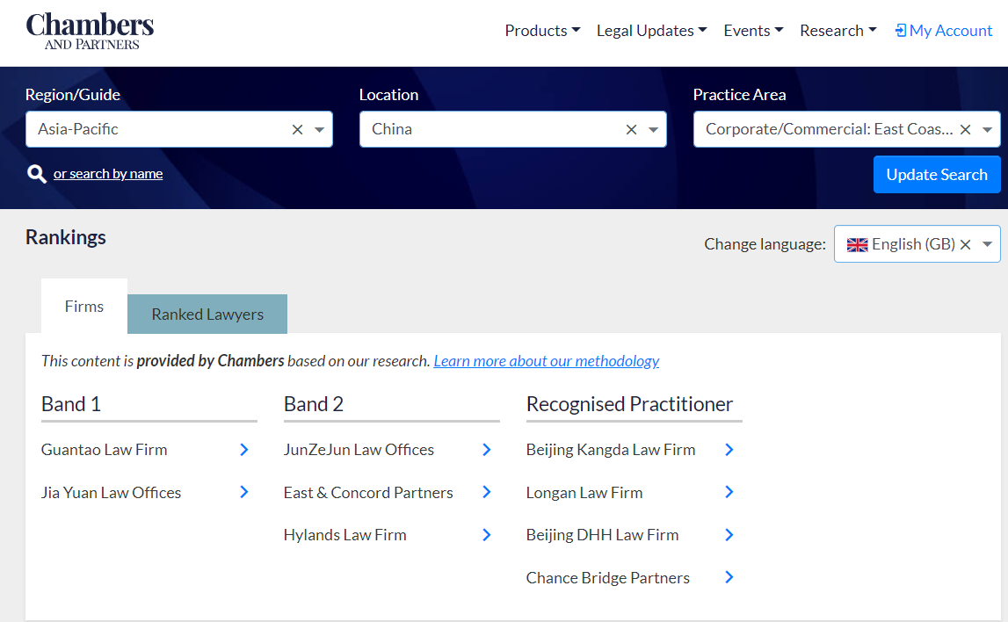Expand the Change language dropdown arrow
The height and width of the screenshot is (622, 1008).
tap(988, 244)
